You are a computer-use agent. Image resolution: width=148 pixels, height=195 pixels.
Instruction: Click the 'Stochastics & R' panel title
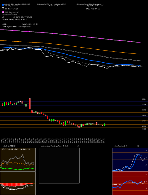click(x=121, y=146)
